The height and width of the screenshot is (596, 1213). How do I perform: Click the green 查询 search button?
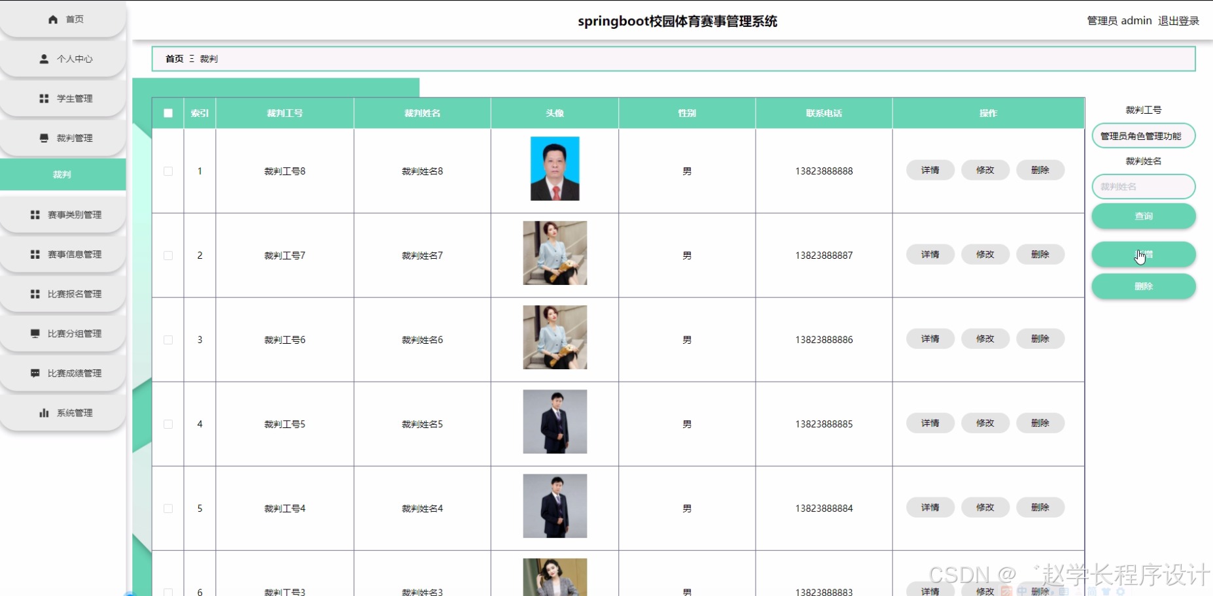pos(1144,216)
